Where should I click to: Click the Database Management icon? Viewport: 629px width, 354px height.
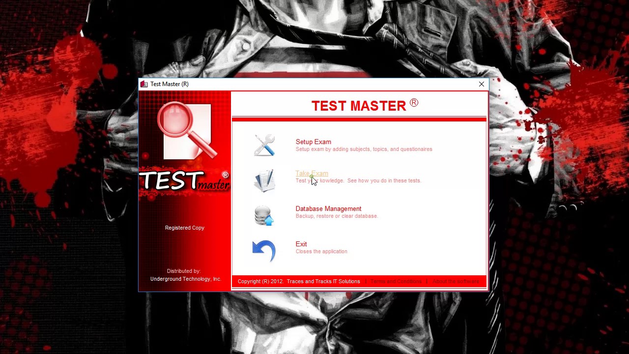click(264, 215)
